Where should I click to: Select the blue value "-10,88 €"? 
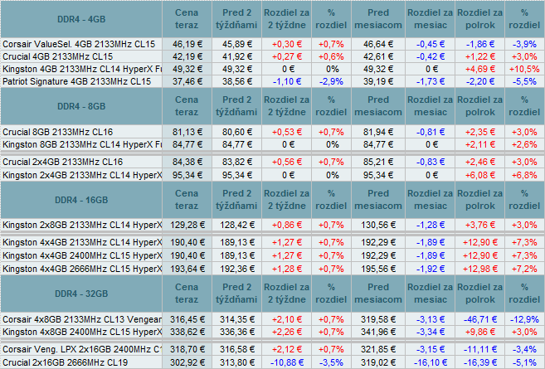click(x=287, y=362)
